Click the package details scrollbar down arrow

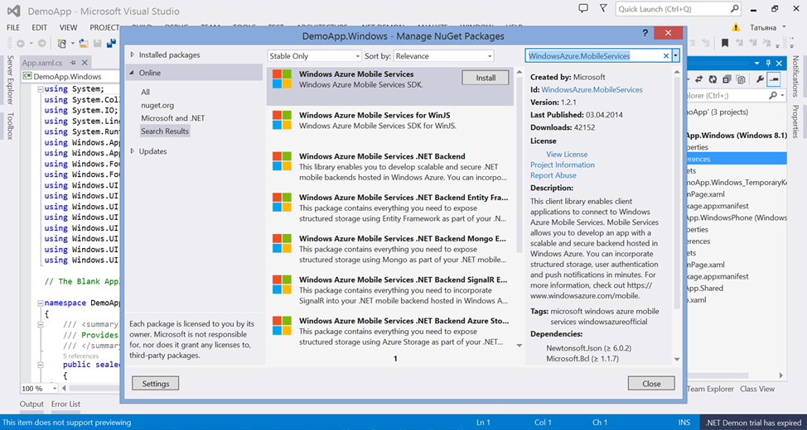(677, 359)
